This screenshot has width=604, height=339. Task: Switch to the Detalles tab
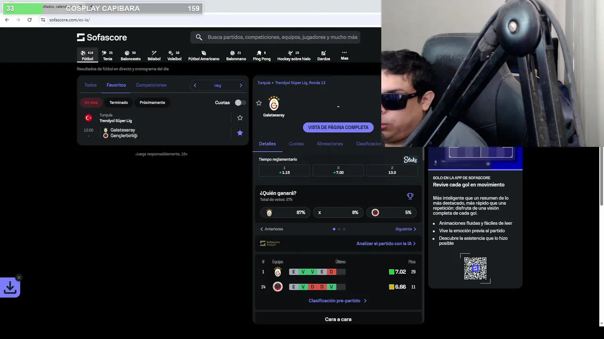pyautogui.click(x=267, y=144)
